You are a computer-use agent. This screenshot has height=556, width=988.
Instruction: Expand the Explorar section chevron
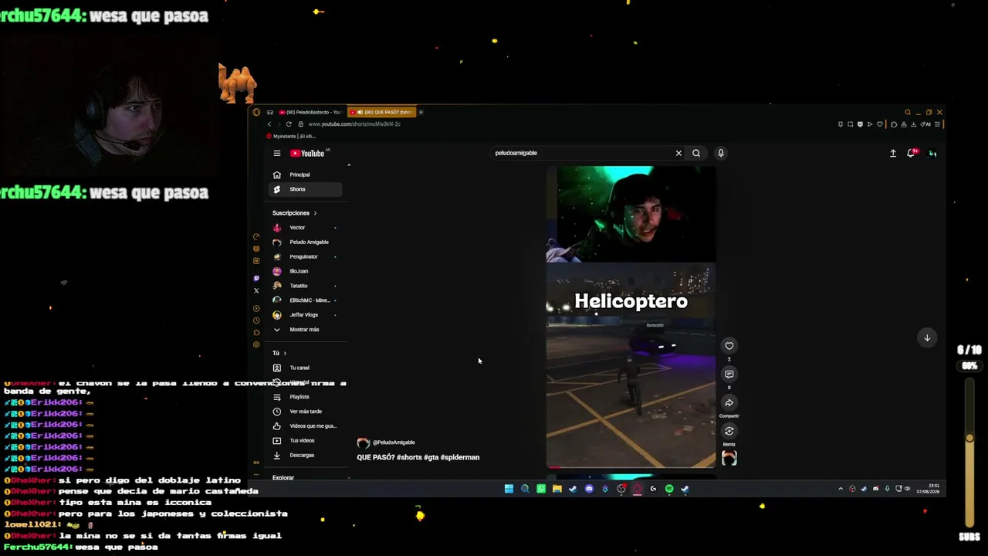349,478
